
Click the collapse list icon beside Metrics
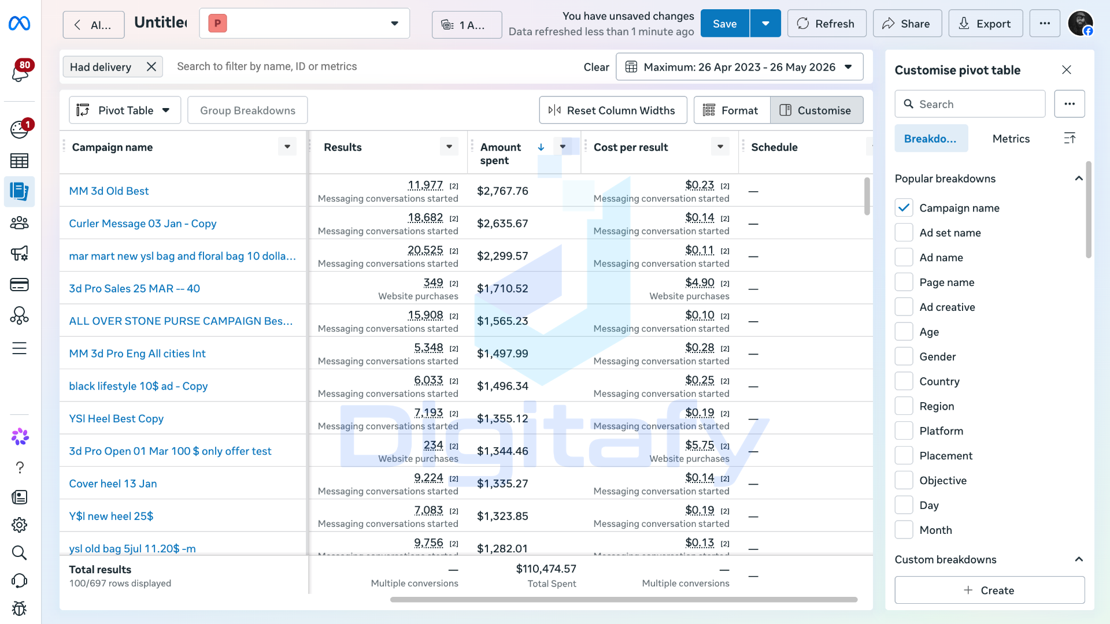point(1070,138)
